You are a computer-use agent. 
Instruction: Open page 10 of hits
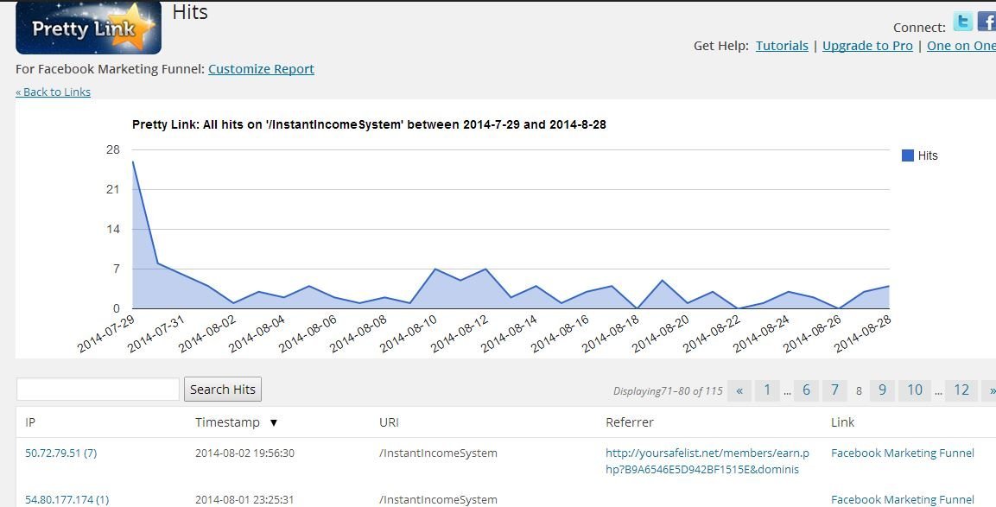pyautogui.click(x=915, y=390)
